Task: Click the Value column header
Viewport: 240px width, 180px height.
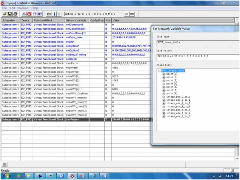Action: (173, 20)
